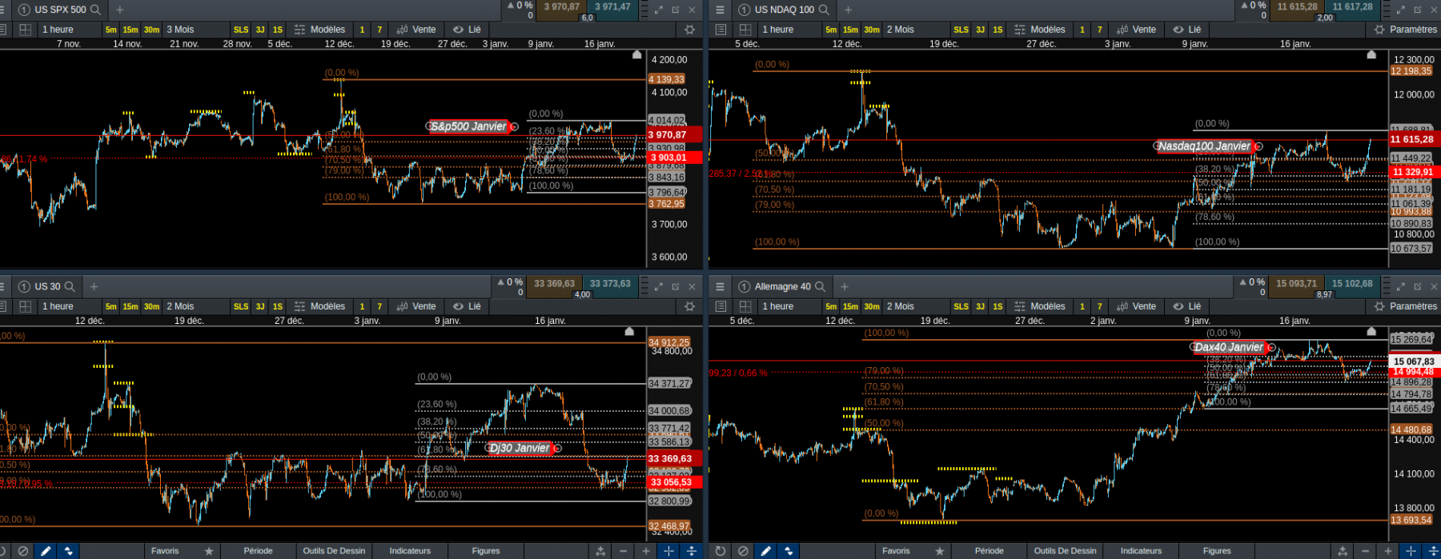The image size is (1441, 559).
Task: Open the 2 Mois range dropdown on US NDAQ 100
Action: pos(900,30)
